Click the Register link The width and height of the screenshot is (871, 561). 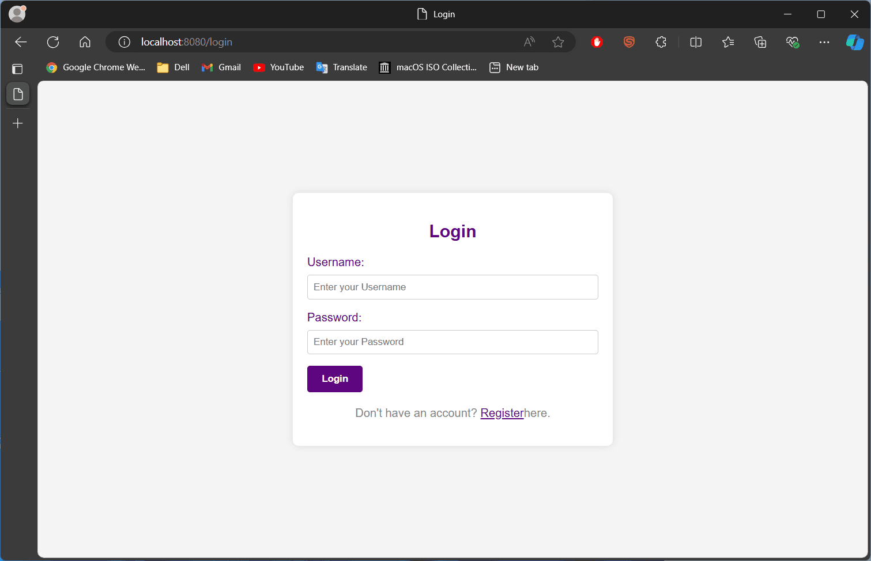pos(502,413)
